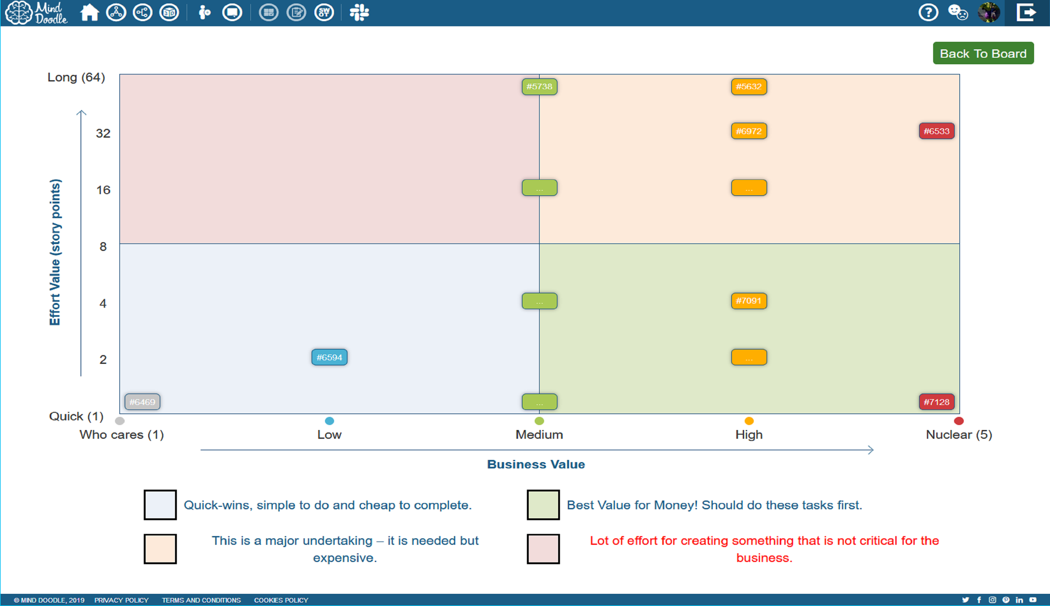The height and width of the screenshot is (606, 1050).
Task: Open the Privacy Policy link
Action: (x=121, y=600)
